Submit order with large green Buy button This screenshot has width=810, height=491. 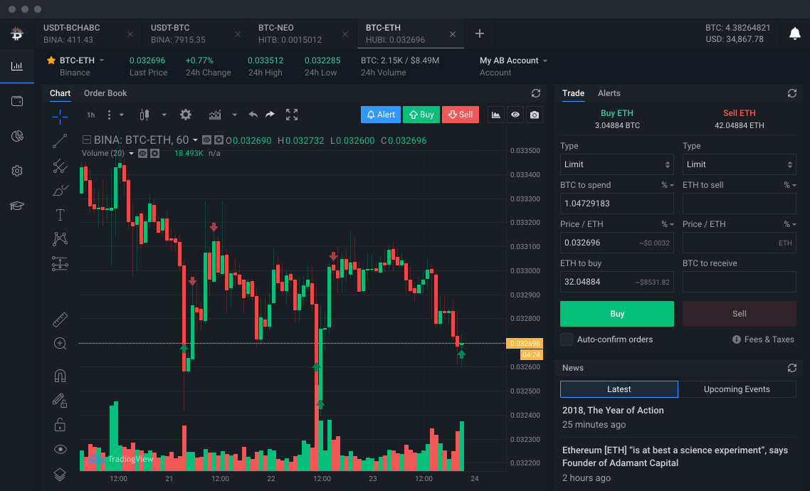click(617, 314)
